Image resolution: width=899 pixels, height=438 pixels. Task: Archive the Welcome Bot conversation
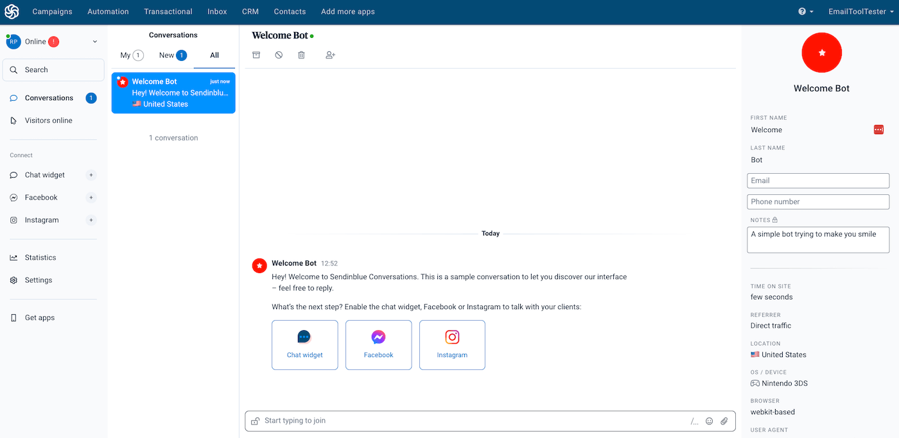click(x=256, y=55)
